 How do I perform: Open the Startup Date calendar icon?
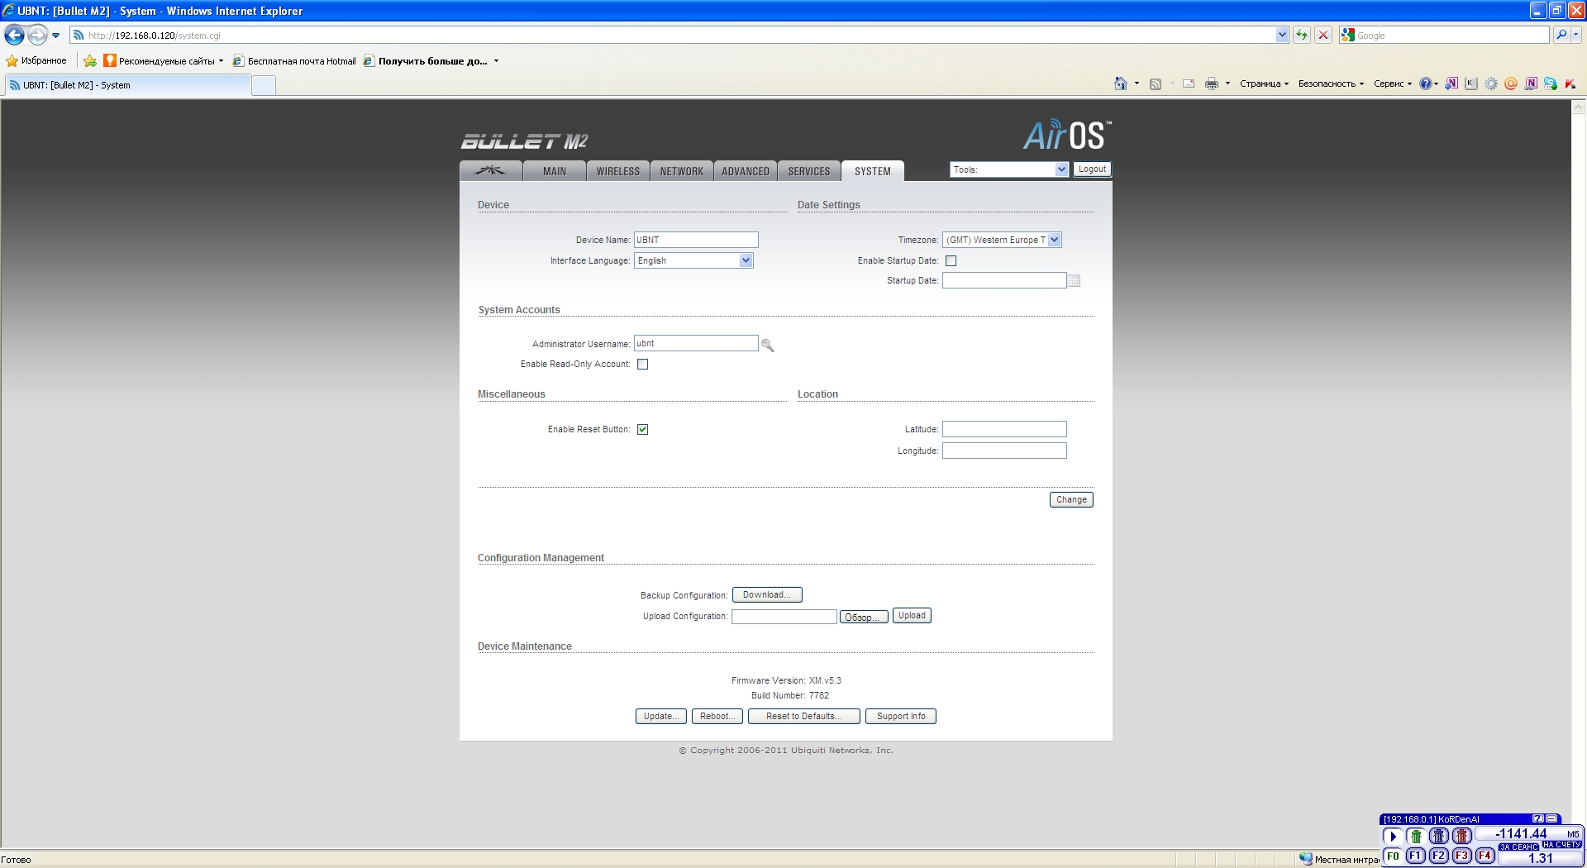1074,281
